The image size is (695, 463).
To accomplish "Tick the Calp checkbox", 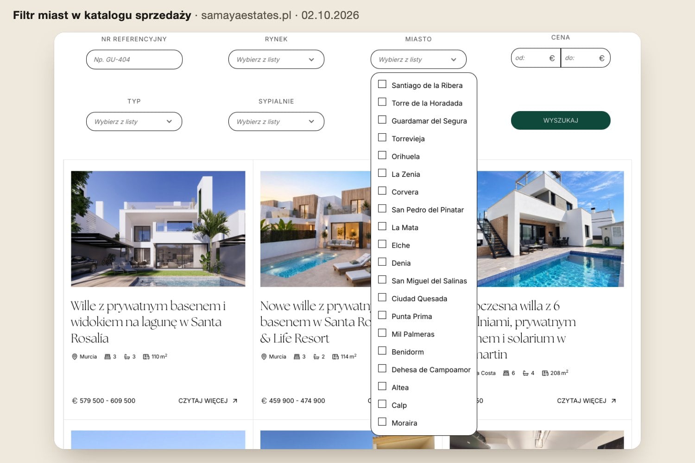I will (x=382, y=404).
